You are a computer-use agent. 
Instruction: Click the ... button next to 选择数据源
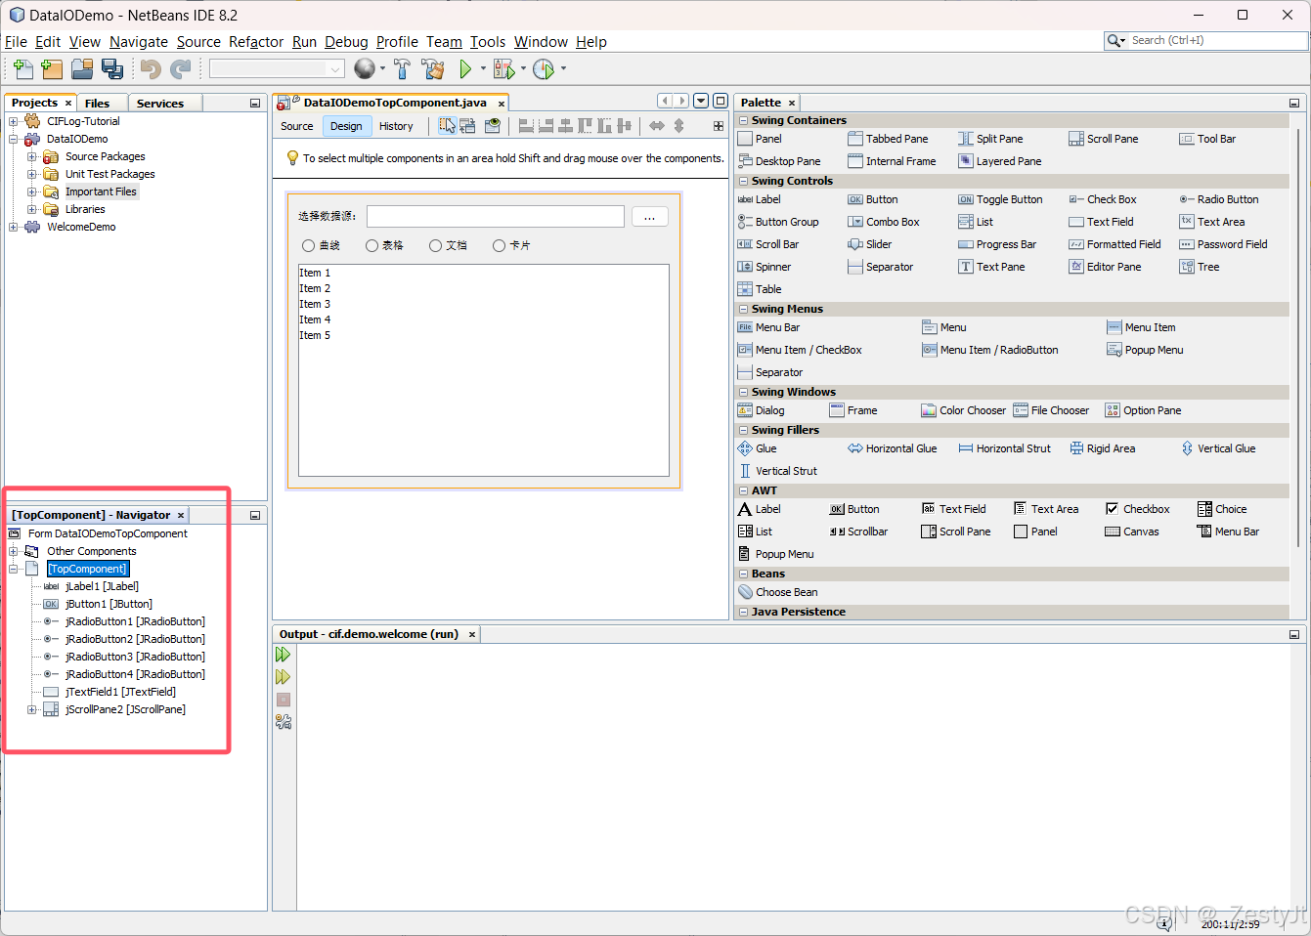click(648, 216)
